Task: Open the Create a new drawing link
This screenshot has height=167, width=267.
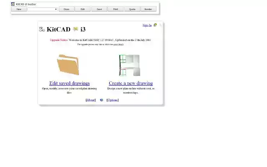Action: coord(131,83)
